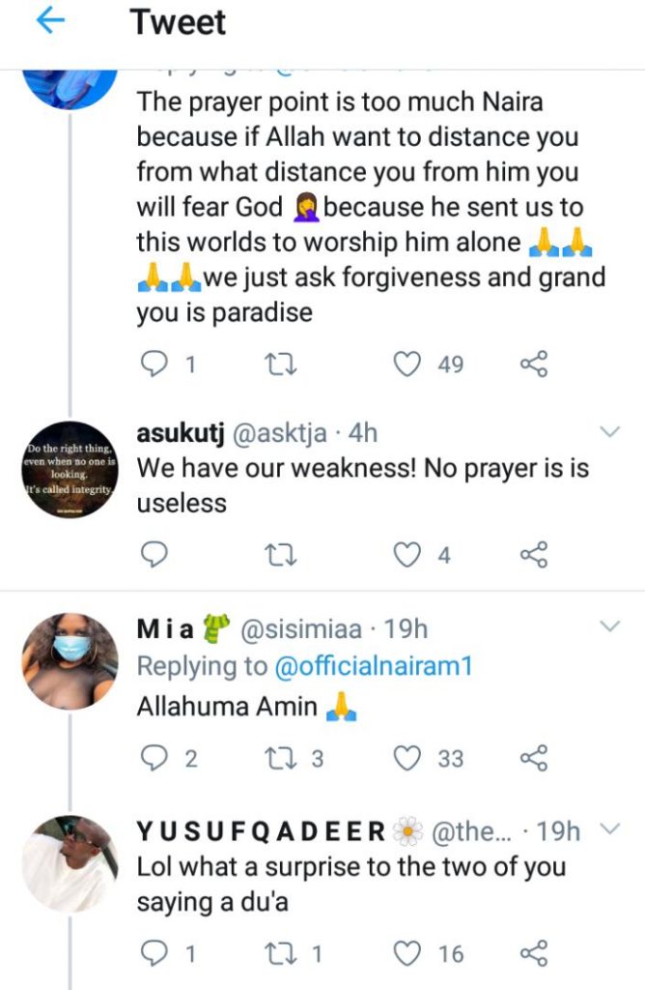Retweet the prayer point tweet
The height and width of the screenshot is (990, 645).
(280, 364)
